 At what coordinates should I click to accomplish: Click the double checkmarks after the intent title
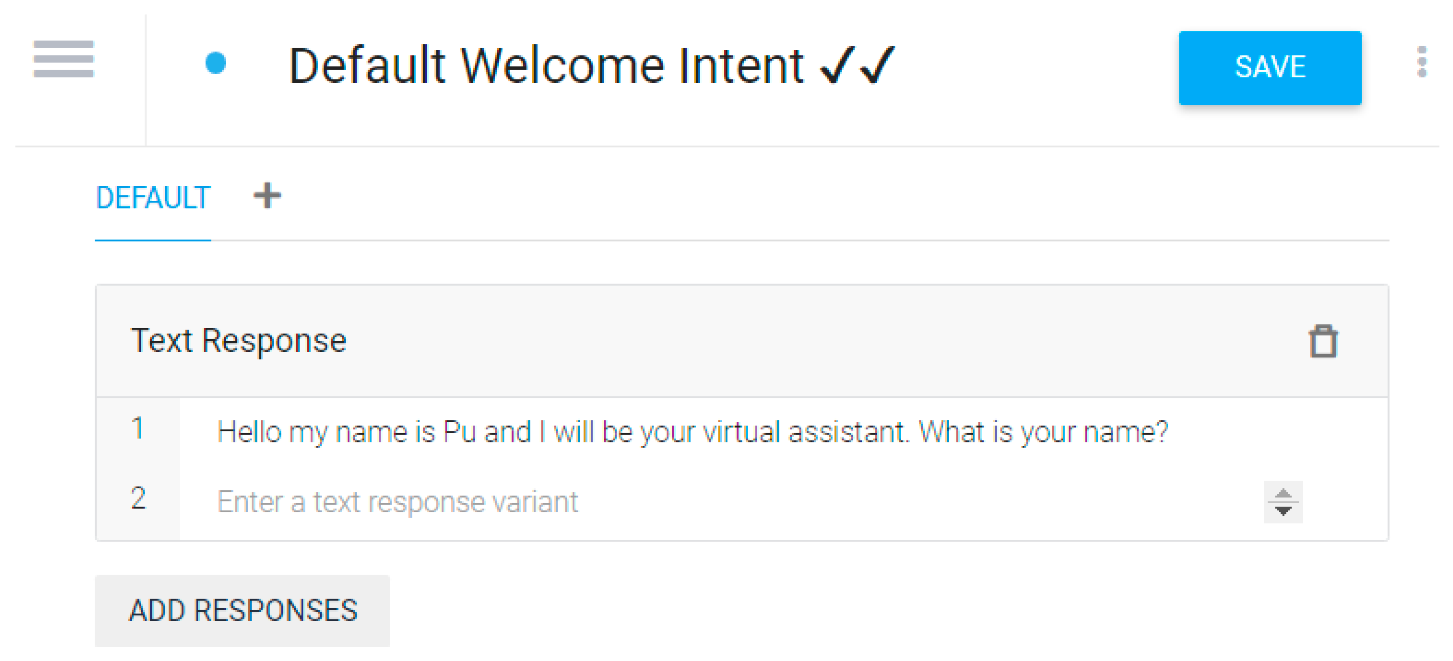[x=857, y=66]
